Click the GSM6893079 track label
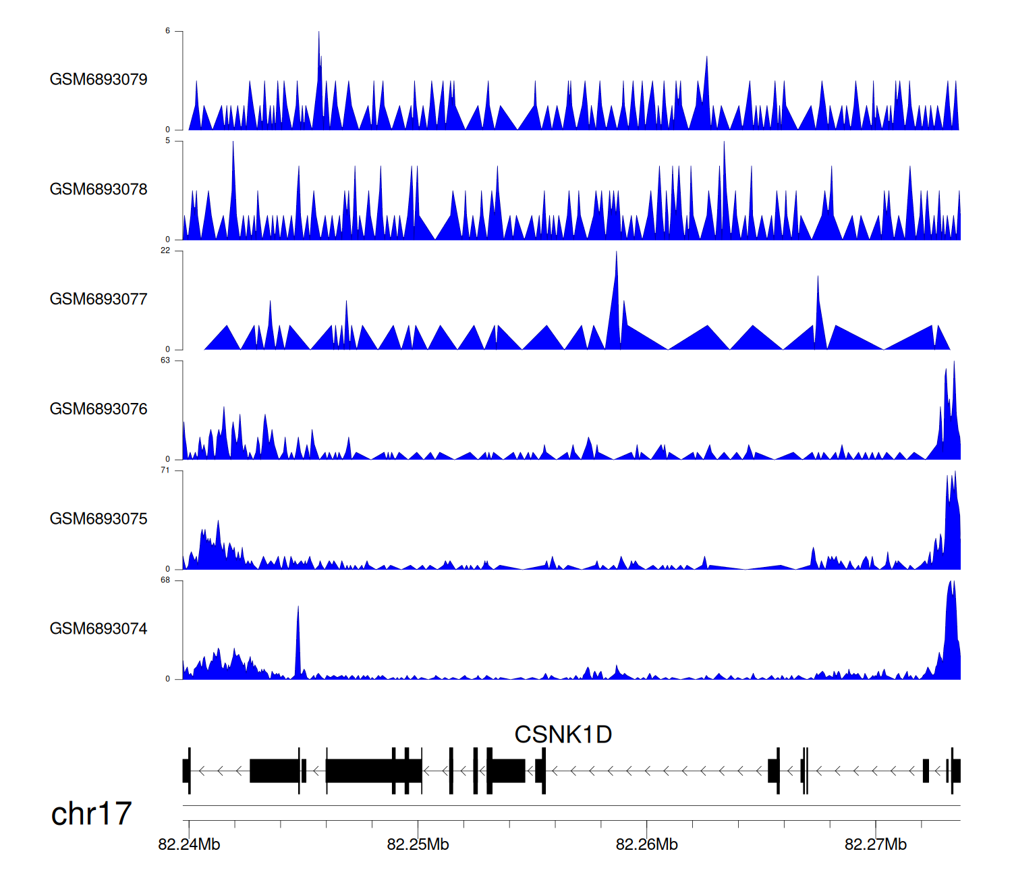The image size is (1012, 891). [99, 80]
